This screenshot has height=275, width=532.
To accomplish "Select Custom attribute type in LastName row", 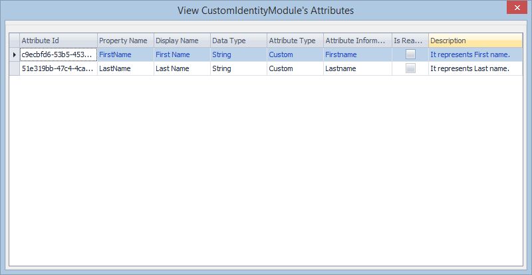I will pos(295,68).
